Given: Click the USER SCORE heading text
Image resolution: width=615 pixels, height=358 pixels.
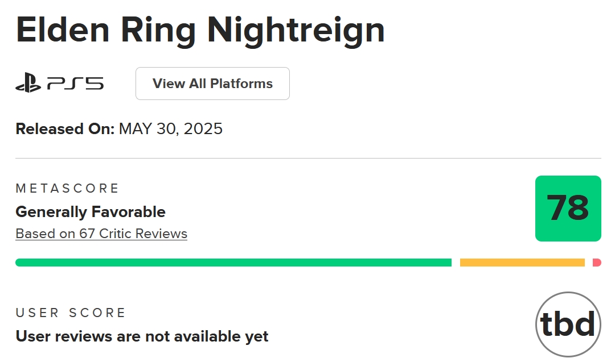Looking at the screenshot, I should tap(70, 313).
